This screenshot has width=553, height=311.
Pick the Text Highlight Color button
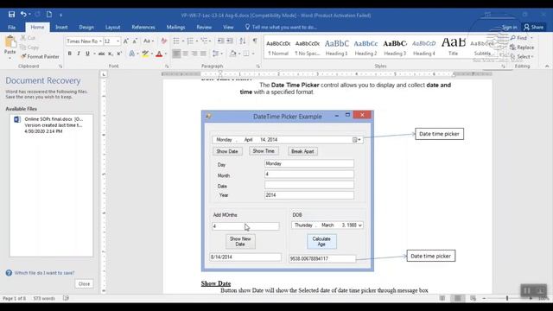[145, 54]
